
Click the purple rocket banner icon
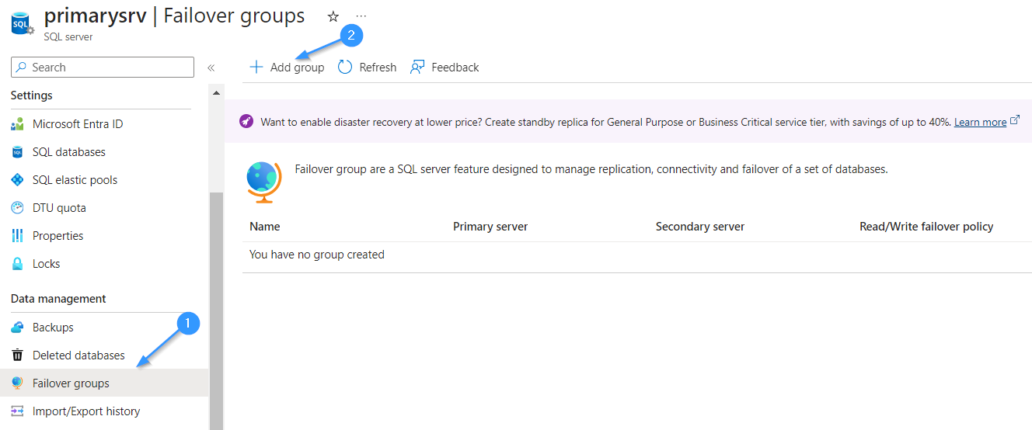[x=246, y=122]
